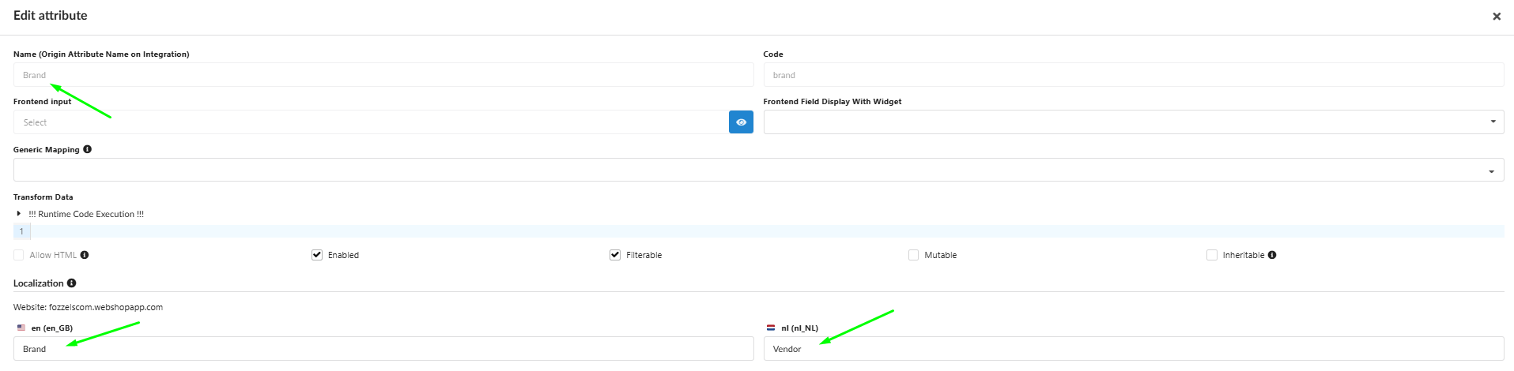Show Generic Mapping info tooltip icon
Screen dimensions: 1514x371
pos(87,149)
